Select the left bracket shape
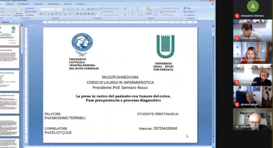The height and width of the screenshot is (148, 273). point(135,15)
